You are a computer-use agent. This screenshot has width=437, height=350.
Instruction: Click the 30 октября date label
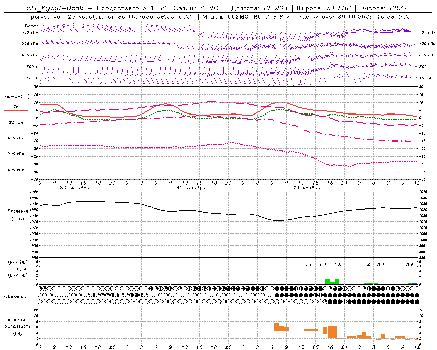click(x=75, y=188)
